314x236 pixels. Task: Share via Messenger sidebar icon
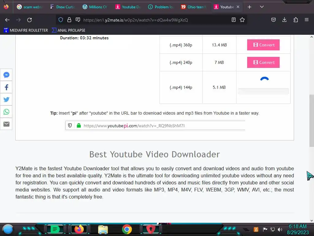click(x=6, y=75)
